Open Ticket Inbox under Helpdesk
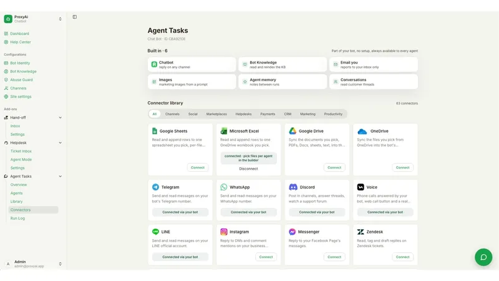Image resolution: width=499 pixels, height=281 pixels. [x=21, y=151]
